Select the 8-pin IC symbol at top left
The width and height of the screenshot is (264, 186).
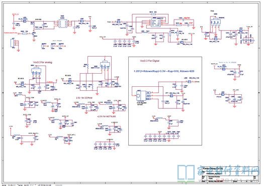tap(63, 24)
